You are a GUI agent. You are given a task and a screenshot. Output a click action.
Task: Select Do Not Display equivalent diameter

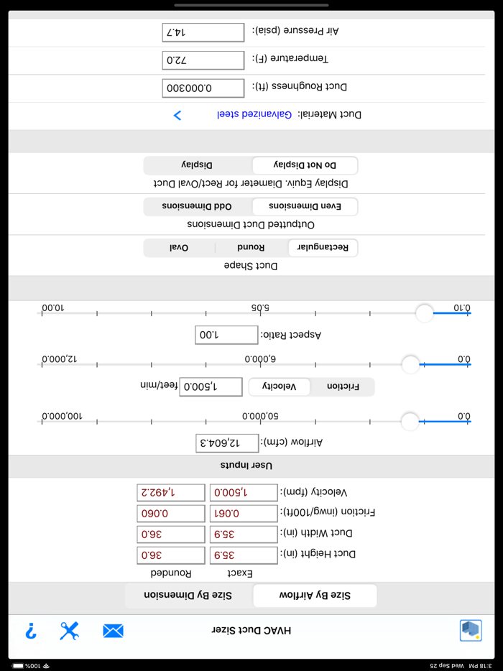tap(305, 166)
